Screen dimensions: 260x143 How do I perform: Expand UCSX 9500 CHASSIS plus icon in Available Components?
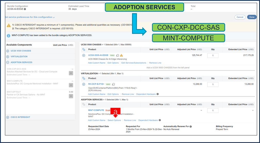(8, 51)
